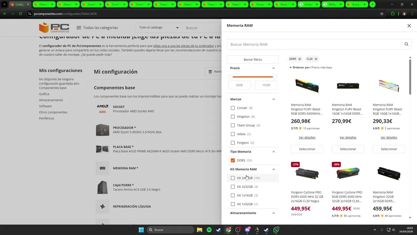View site information icon in address bar
417x235 pixels.
(x=29, y=14)
